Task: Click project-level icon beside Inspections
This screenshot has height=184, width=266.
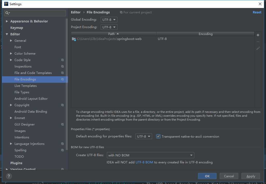Action: coord(62,66)
